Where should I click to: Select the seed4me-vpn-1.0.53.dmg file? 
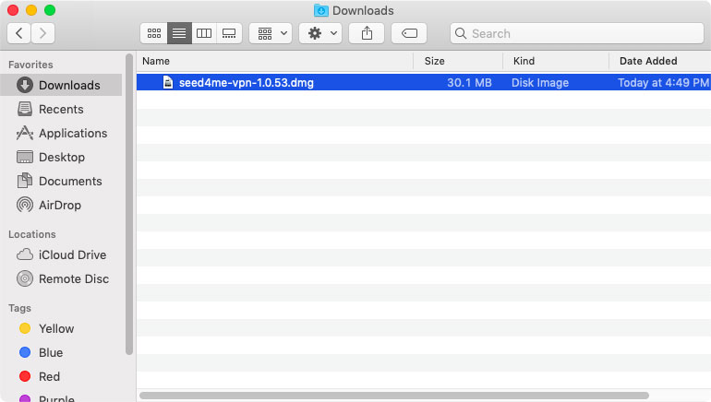(x=246, y=83)
